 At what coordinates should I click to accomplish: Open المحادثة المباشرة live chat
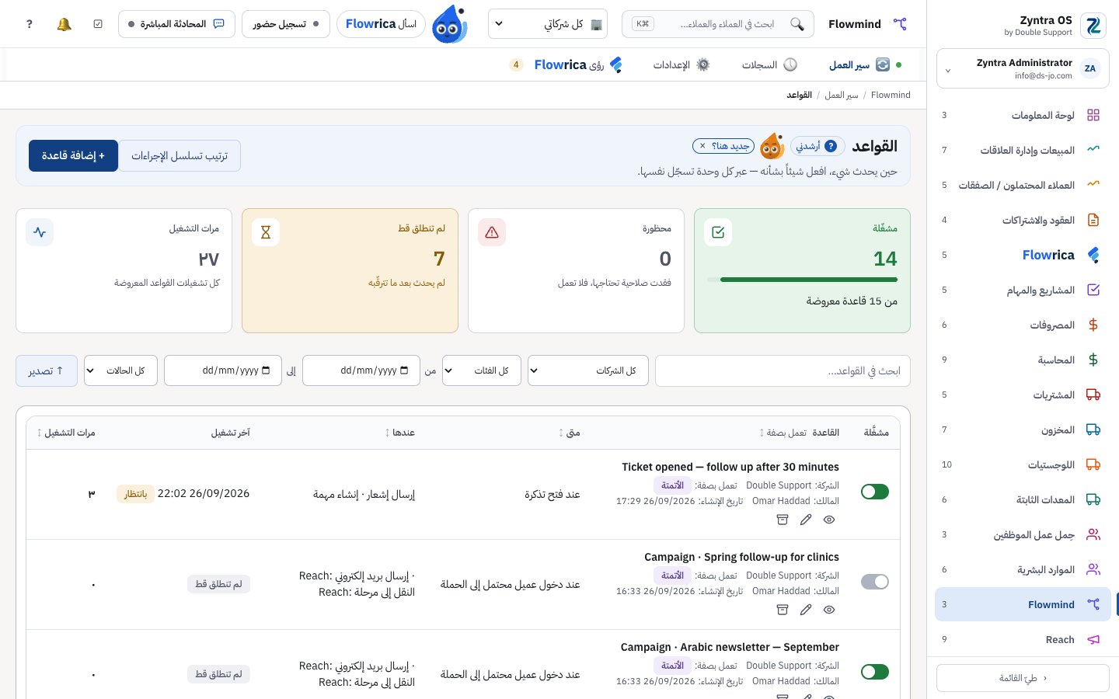tap(176, 24)
